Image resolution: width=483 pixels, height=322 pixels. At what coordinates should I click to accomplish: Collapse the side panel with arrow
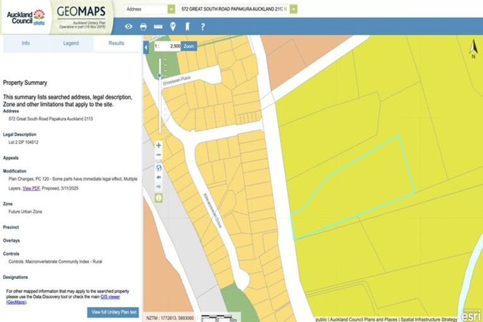click(147, 48)
